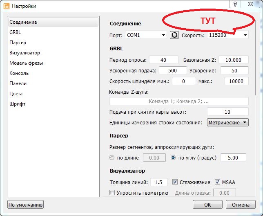Select Шрифт in the settings list
The image size is (263, 216).
click(x=53, y=104)
